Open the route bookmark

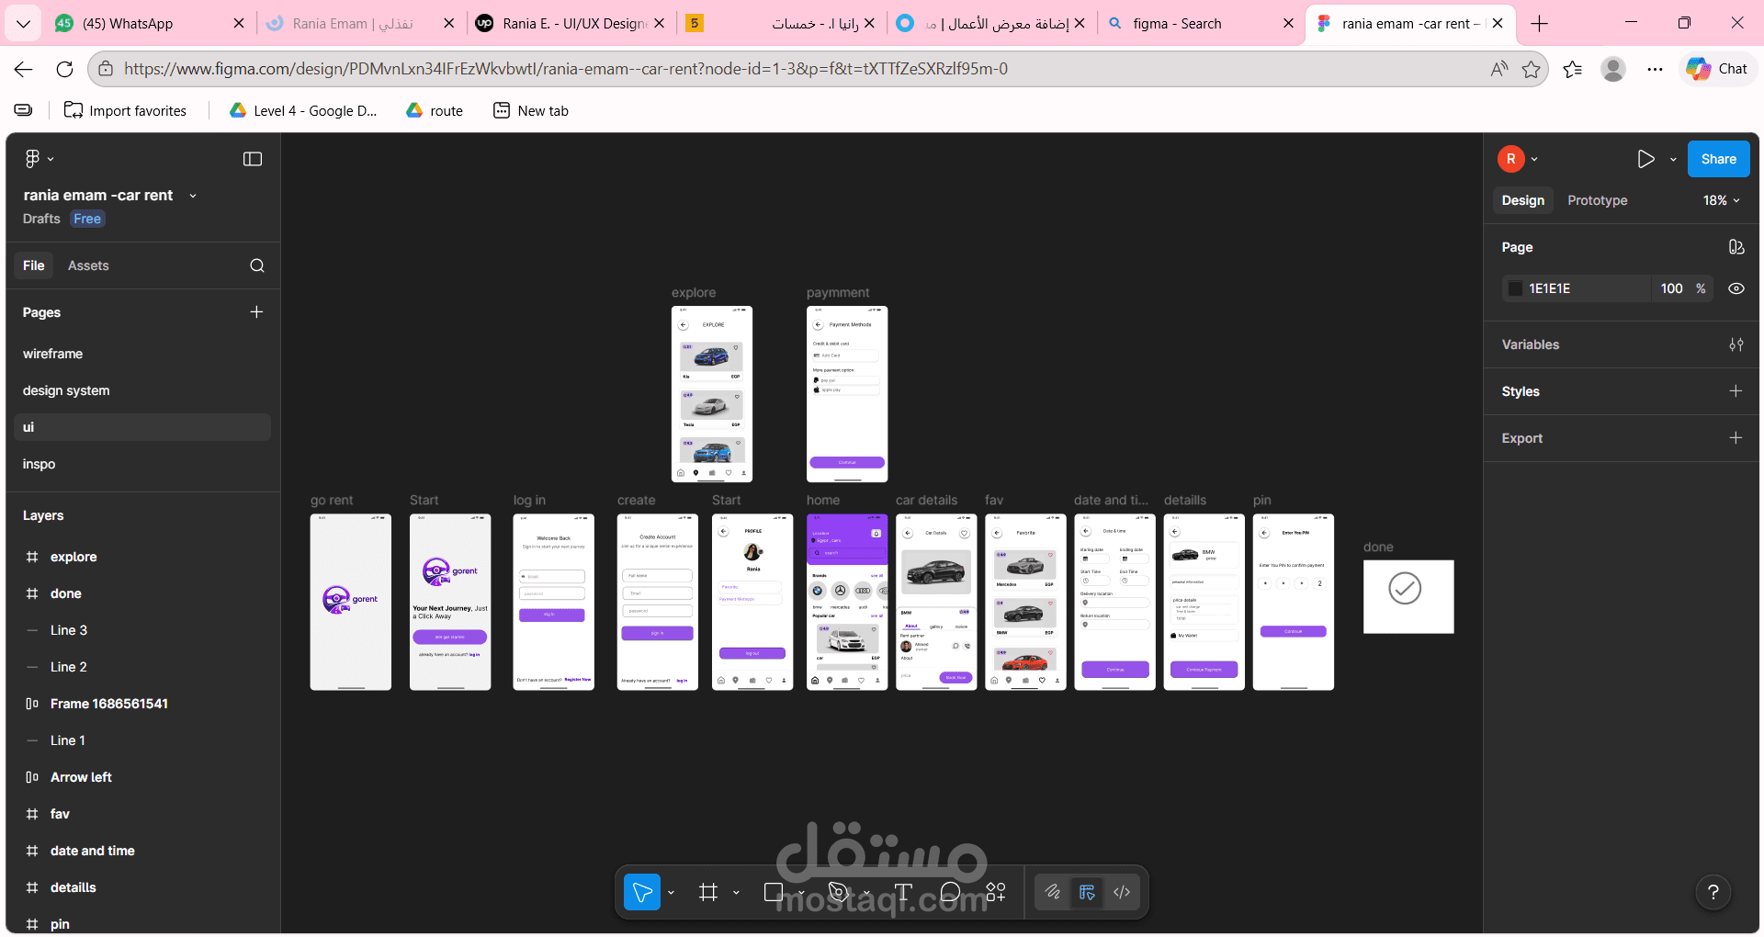(435, 110)
